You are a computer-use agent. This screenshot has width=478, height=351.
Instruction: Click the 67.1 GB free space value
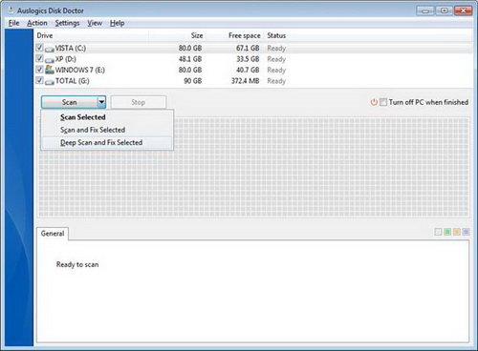tap(248, 49)
